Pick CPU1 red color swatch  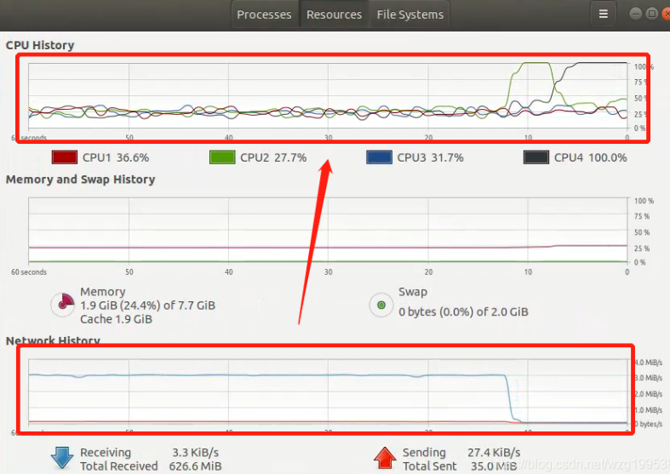(x=65, y=157)
